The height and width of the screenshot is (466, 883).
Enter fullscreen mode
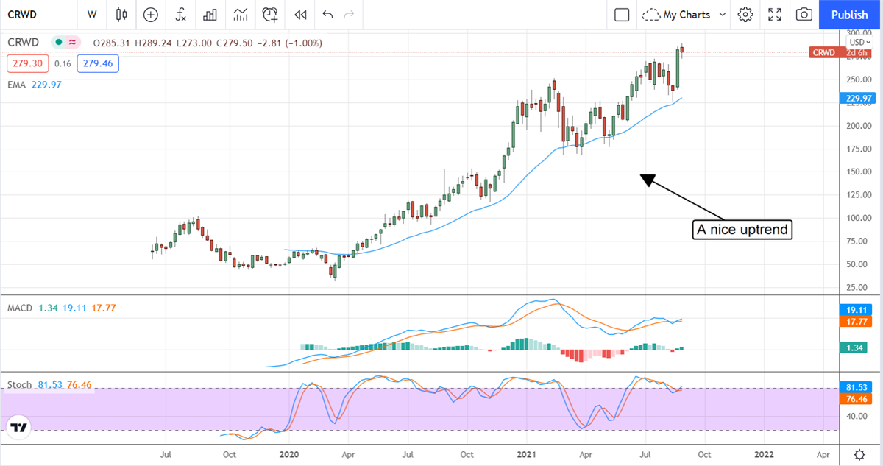pyautogui.click(x=775, y=14)
